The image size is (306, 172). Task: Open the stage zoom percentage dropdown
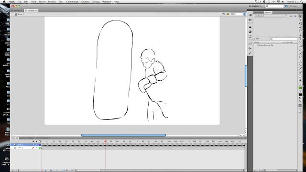(244, 14)
